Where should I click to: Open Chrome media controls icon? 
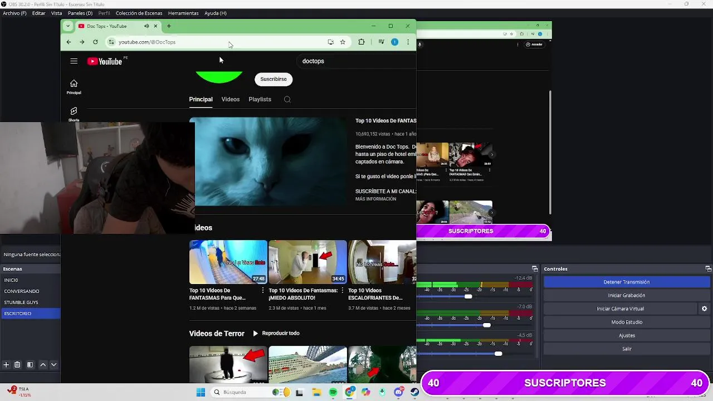pos(381,42)
